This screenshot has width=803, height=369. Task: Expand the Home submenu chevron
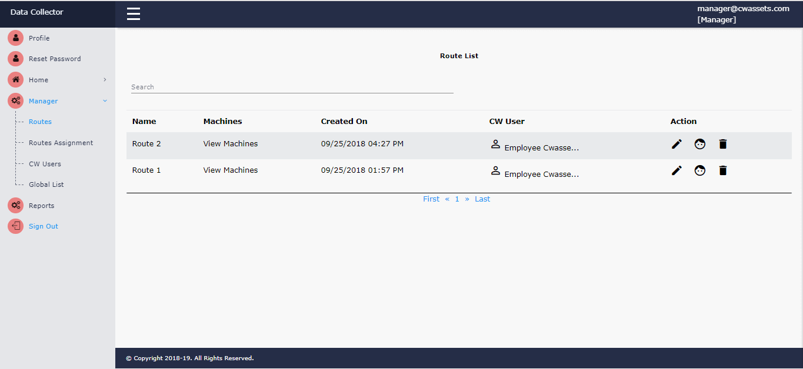[x=105, y=79]
